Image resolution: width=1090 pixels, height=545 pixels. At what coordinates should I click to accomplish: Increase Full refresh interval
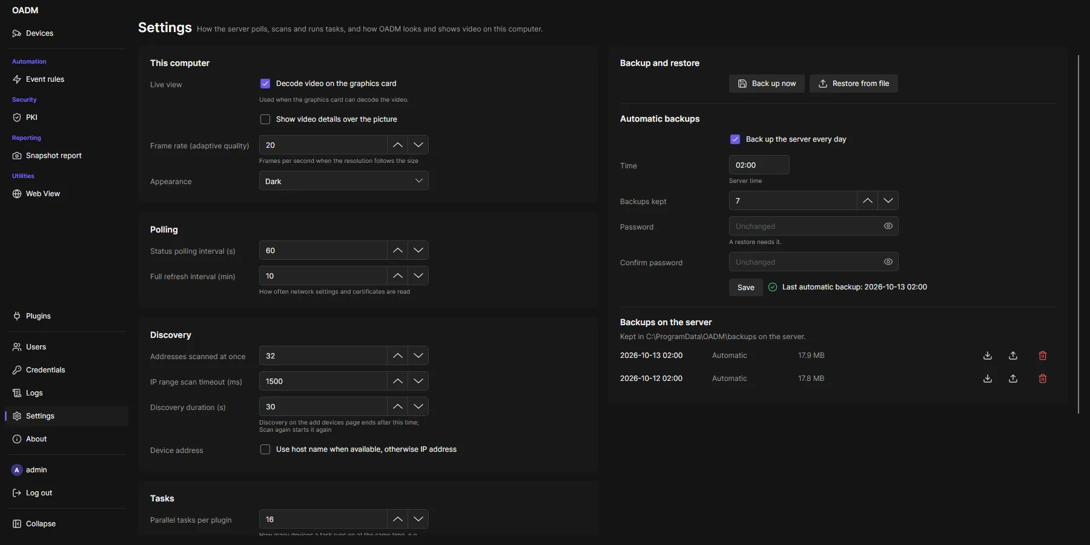(x=397, y=276)
